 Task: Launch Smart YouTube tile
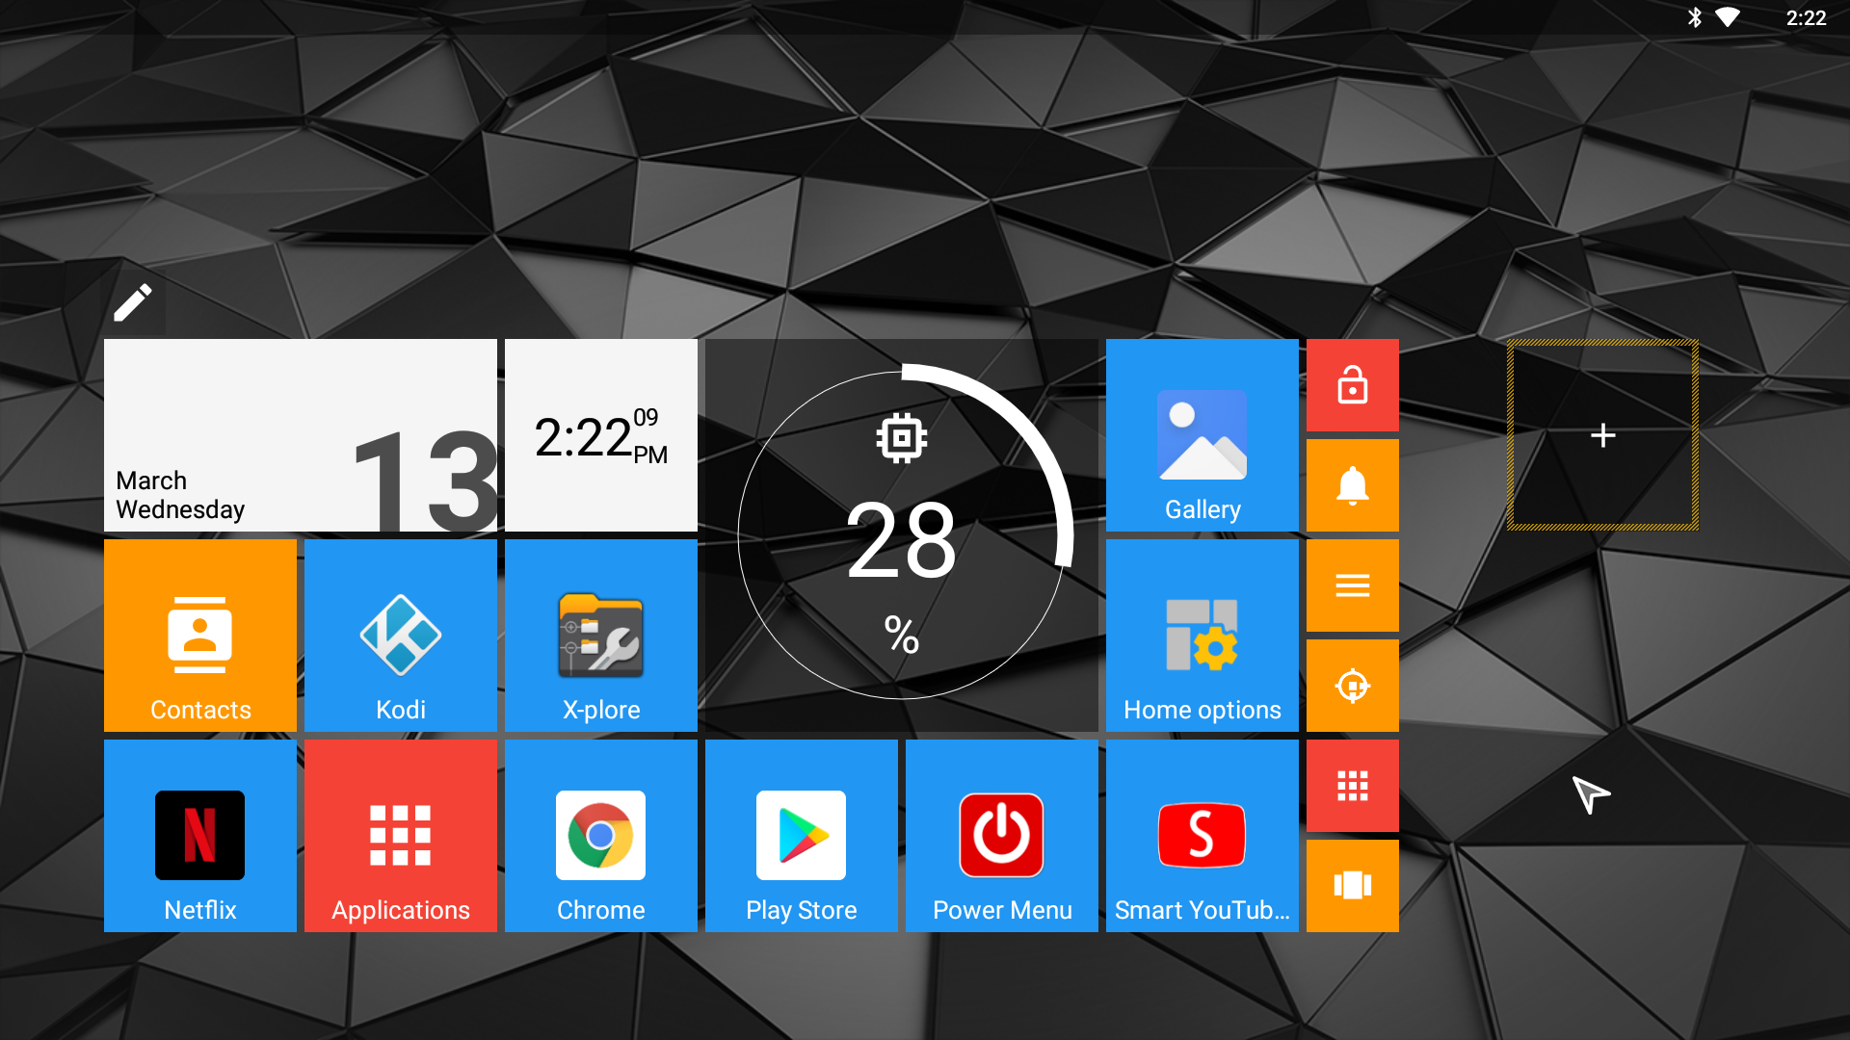(x=1202, y=836)
